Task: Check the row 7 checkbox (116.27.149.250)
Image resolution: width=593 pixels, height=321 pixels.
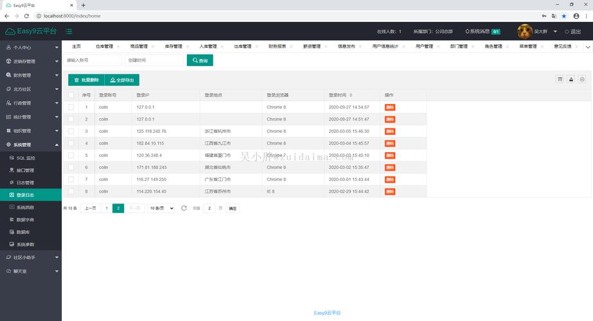Action: point(71,179)
